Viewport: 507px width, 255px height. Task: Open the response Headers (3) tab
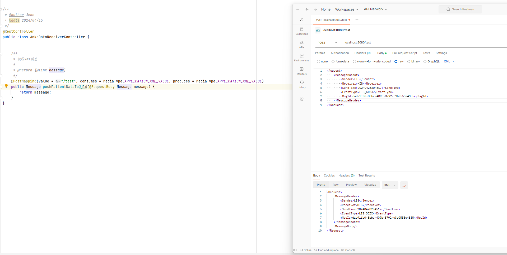pyautogui.click(x=346, y=176)
